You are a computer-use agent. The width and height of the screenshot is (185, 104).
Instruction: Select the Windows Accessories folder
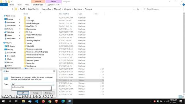click(34, 49)
